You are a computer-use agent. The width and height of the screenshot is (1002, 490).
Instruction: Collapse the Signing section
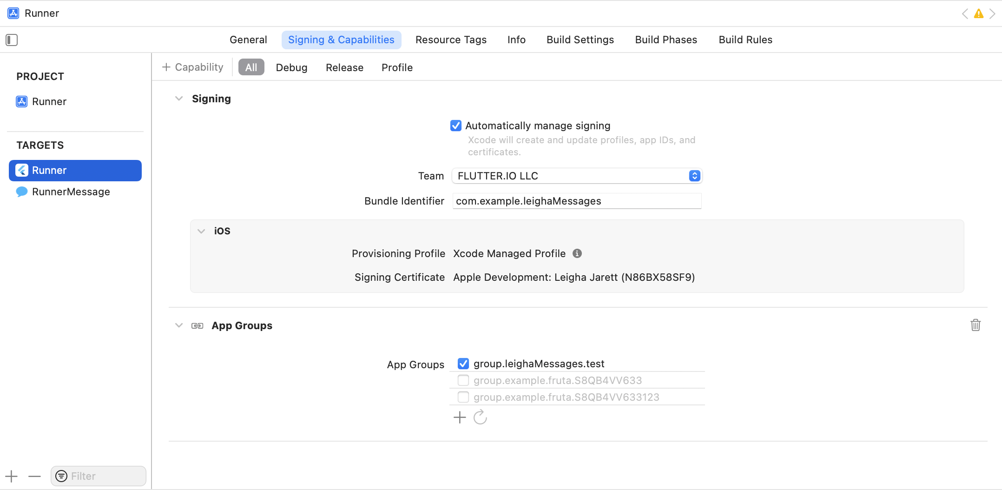tap(179, 98)
